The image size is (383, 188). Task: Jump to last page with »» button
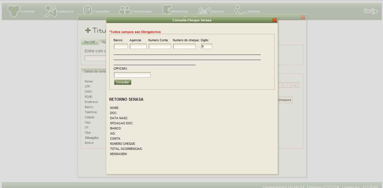coord(295,85)
